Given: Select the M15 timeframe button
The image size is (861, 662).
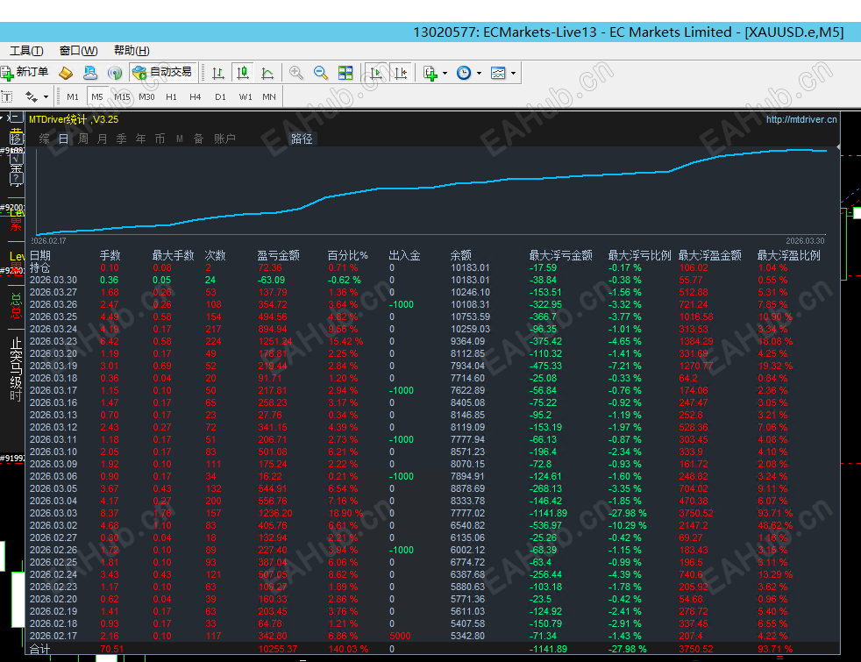Looking at the screenshot, I should [x=121, y=96].
